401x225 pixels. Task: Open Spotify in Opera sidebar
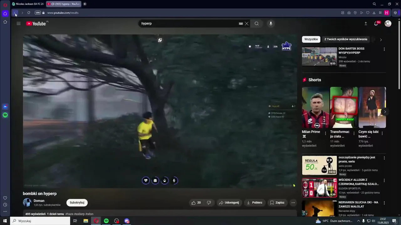click(5, 115)
